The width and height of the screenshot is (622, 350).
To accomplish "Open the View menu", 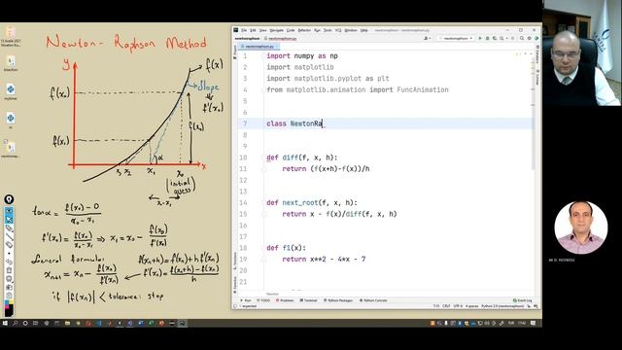I will click(263, 30).
